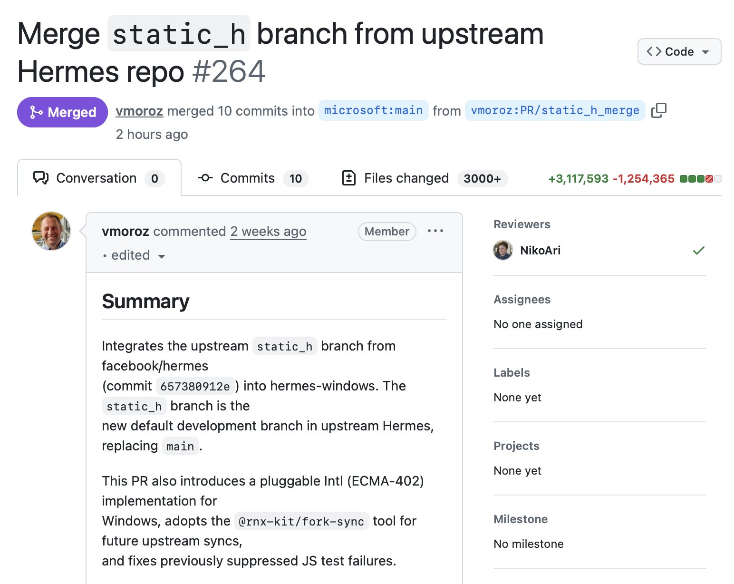Open the Code dropdown button
The image size is (734, 584).
[x=679, y=51]
